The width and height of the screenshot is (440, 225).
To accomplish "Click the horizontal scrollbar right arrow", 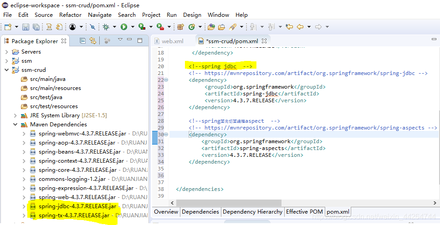I will (435, 203).
